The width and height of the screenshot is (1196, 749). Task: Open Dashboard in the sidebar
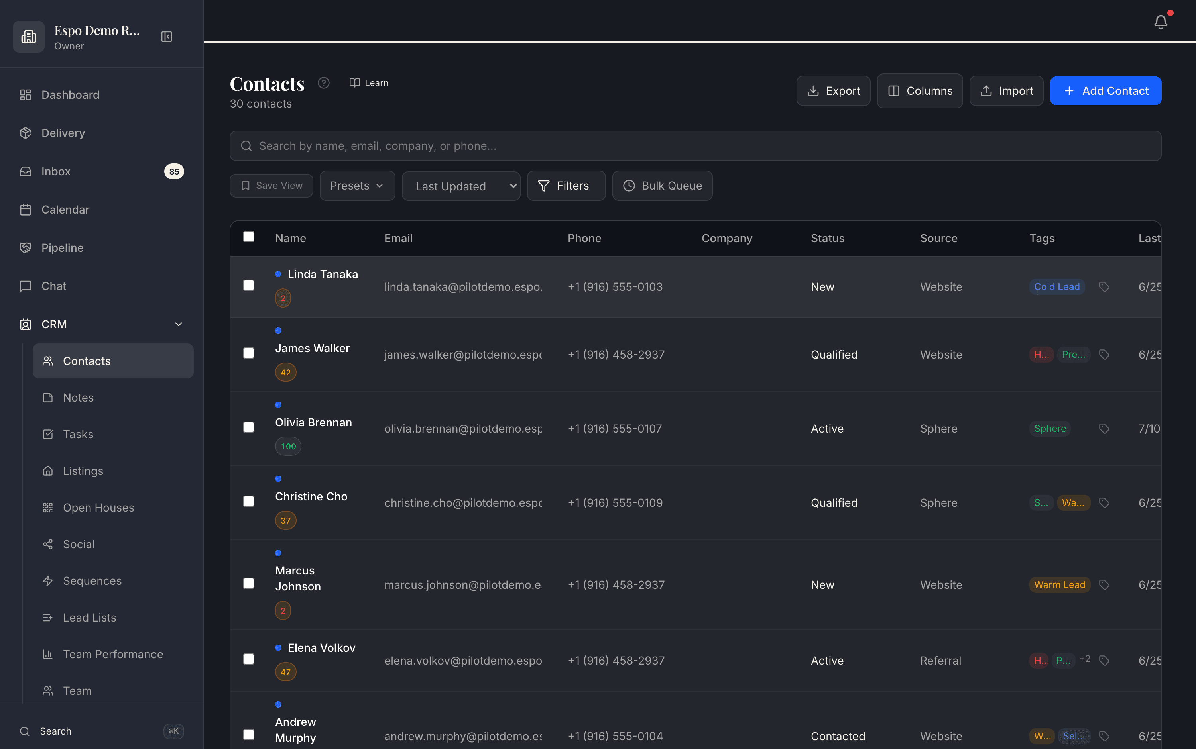click(102, 94)
